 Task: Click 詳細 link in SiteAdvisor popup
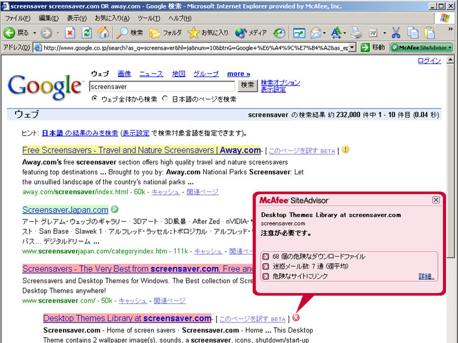point(426,276)
